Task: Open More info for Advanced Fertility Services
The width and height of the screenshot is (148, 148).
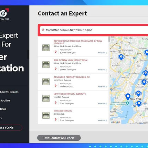Action: point(103,87)
